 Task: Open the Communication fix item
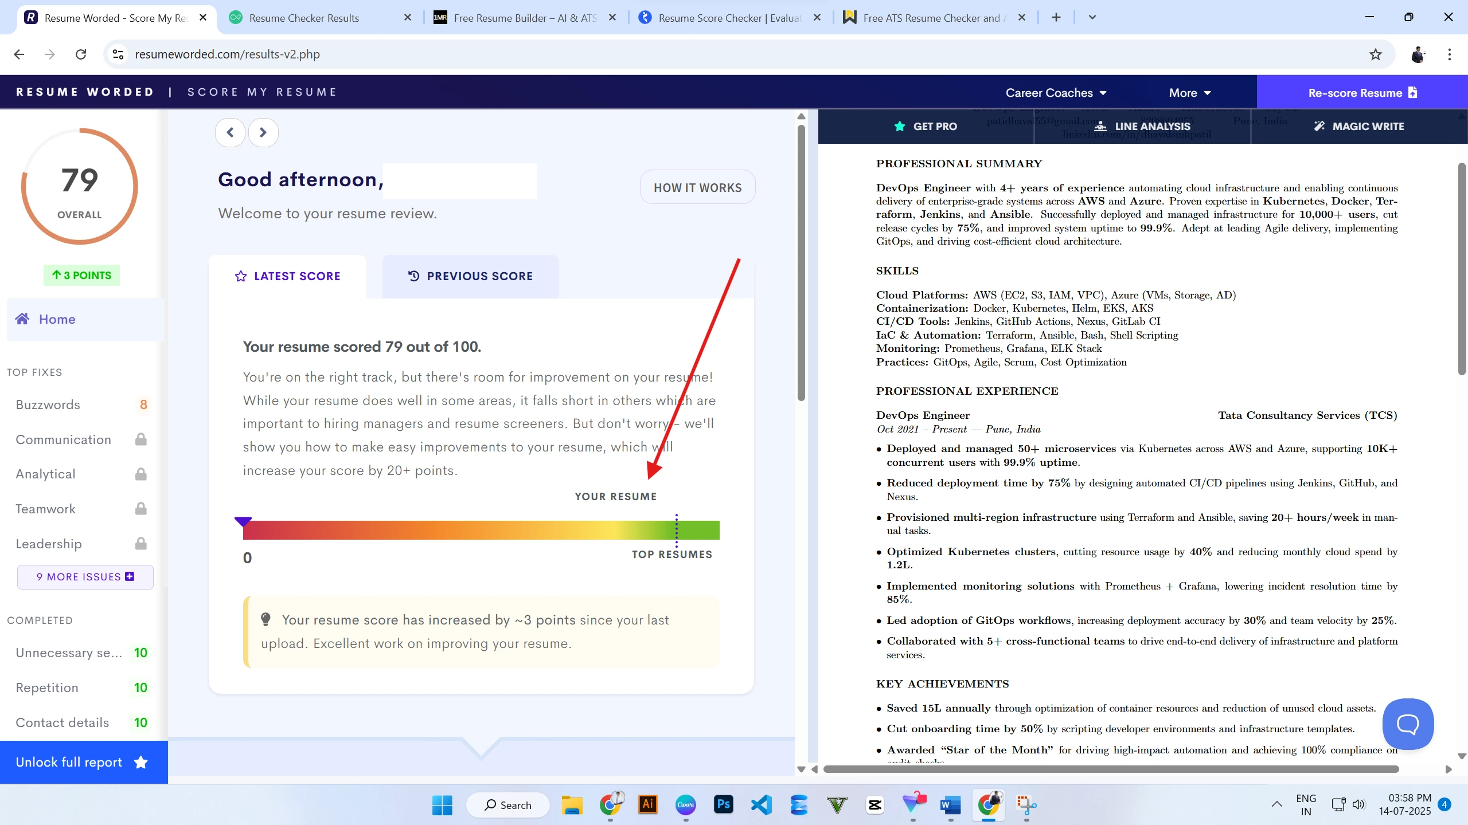[x=81, y=439]
